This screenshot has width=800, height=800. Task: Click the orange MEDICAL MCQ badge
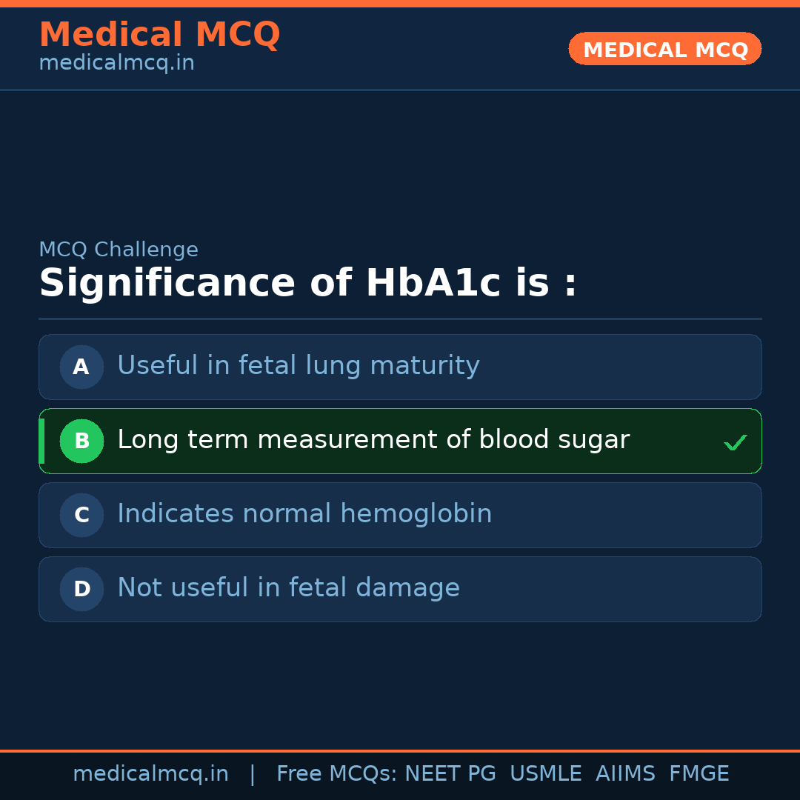coord(664,50)
